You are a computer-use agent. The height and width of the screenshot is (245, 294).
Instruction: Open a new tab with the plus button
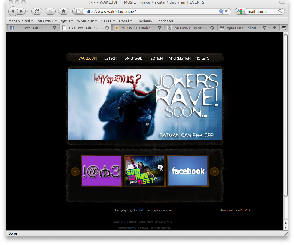pos(274,28)
